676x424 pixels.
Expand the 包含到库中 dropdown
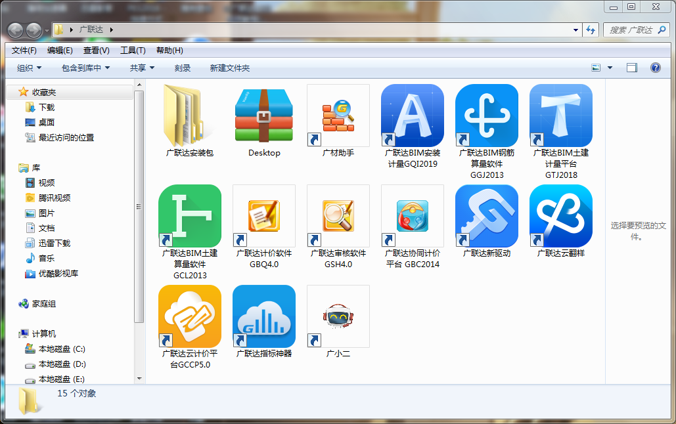[x=86, y=68]
